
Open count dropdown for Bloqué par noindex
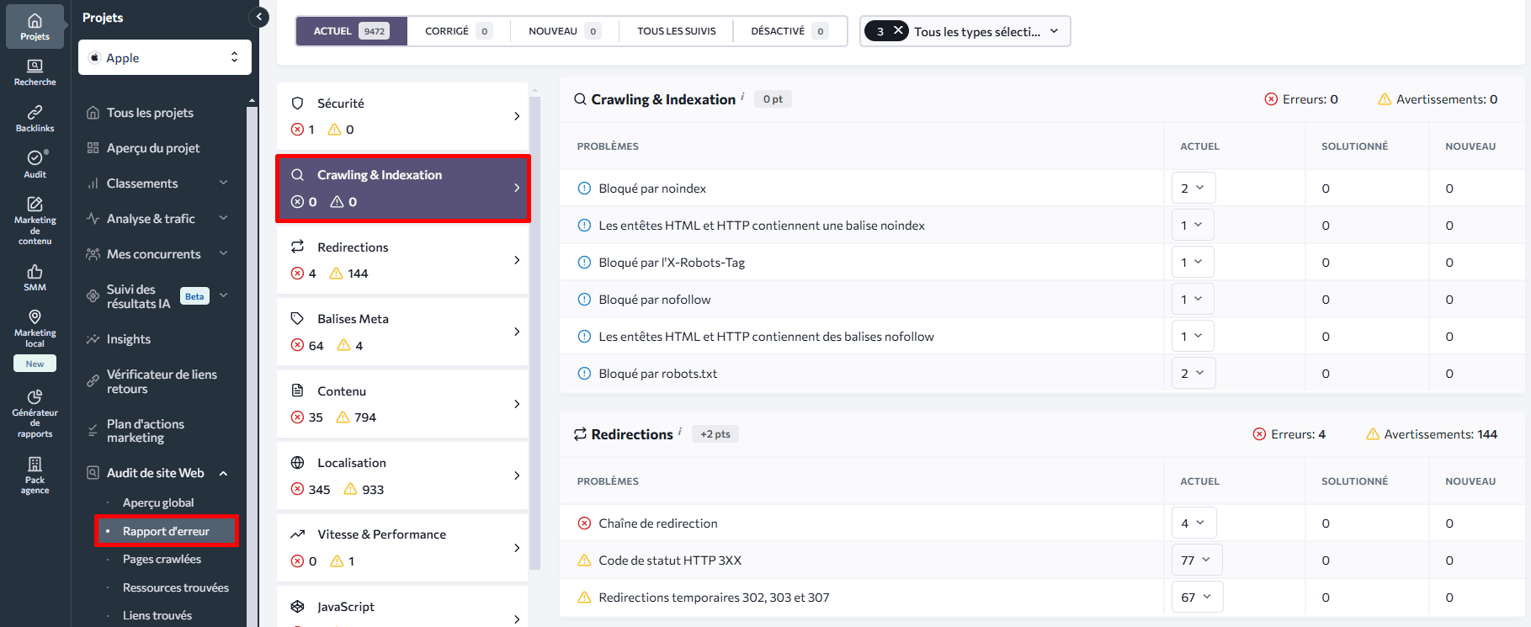coord(1193,189)
